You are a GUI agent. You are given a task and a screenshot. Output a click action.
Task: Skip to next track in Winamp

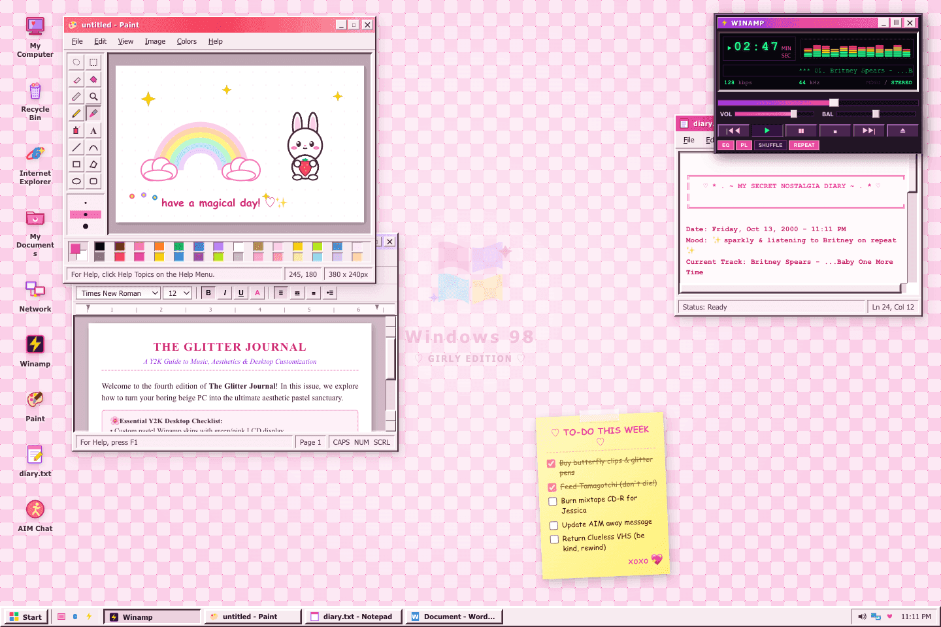pos(868,131)
